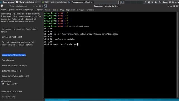Open the text editor Правка menu
The height and width of the screenshot is (101, 179).
click(11, 10)
